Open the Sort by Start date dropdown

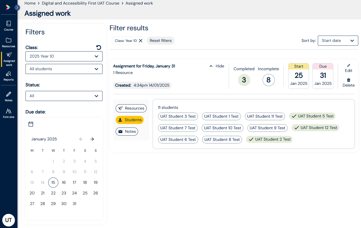click(x=338, y=41)
